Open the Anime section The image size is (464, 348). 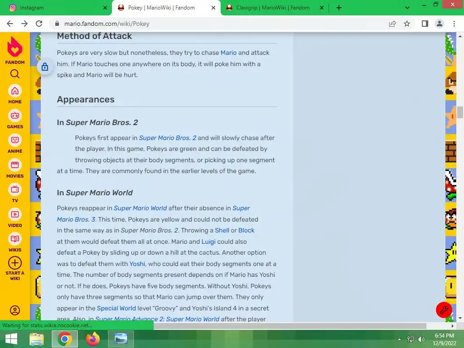pyautogui.click(x=15, y=144)
